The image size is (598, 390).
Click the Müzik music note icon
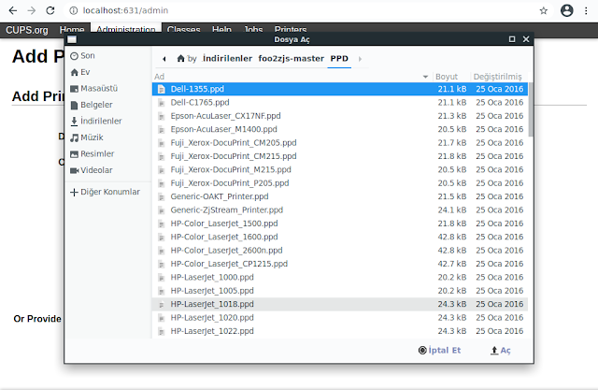click(75, 137)
